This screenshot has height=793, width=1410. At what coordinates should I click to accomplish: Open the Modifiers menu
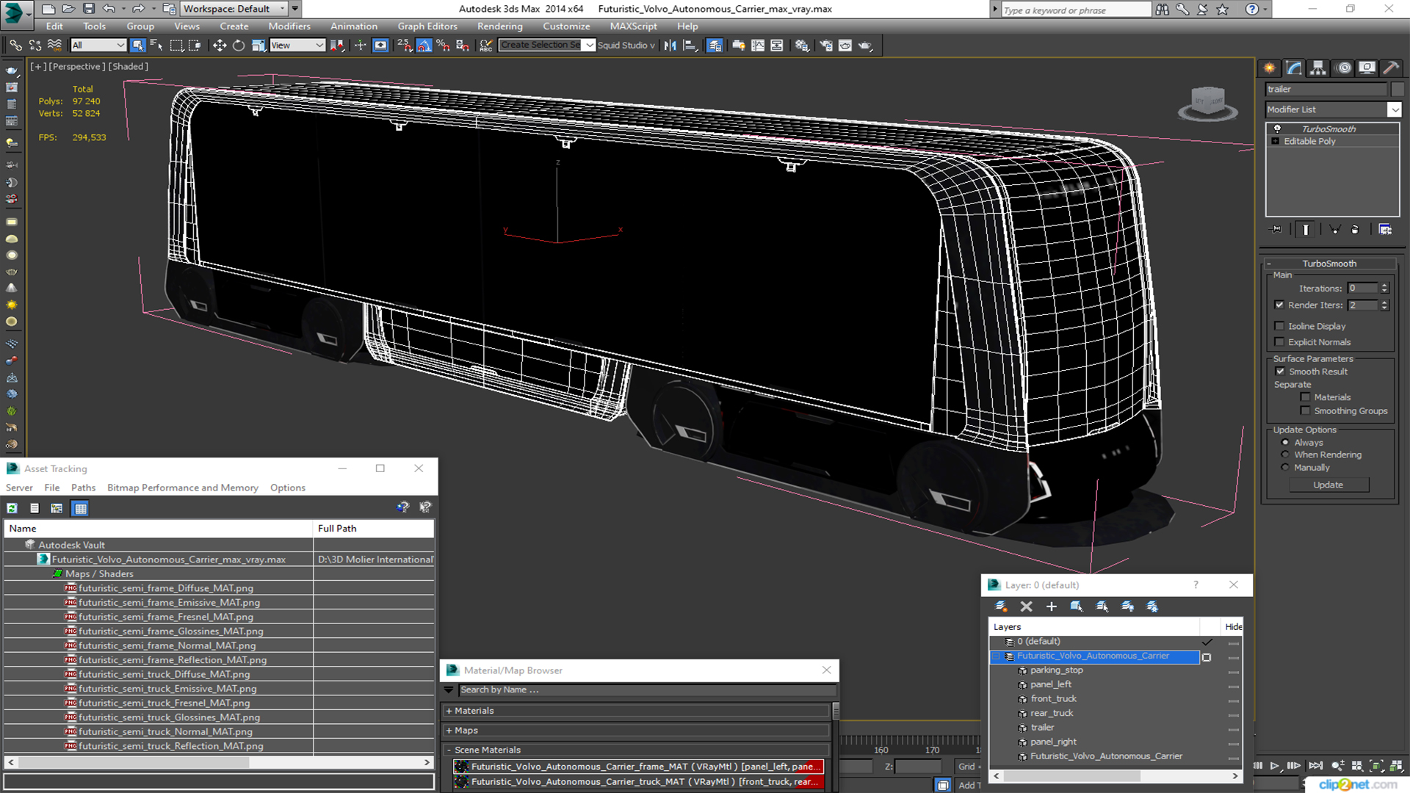(x=289, y=26)
